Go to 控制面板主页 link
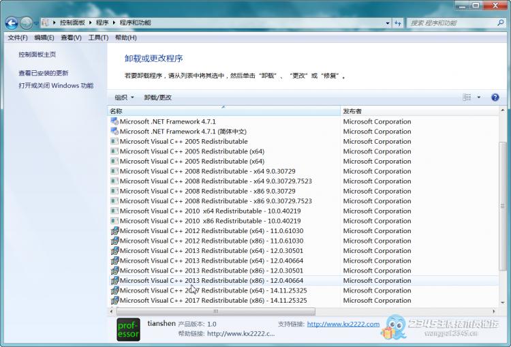The image size is (511, 347). tap(37, 55)
